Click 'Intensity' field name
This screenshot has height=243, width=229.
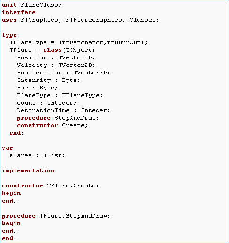tap(34, 80)
